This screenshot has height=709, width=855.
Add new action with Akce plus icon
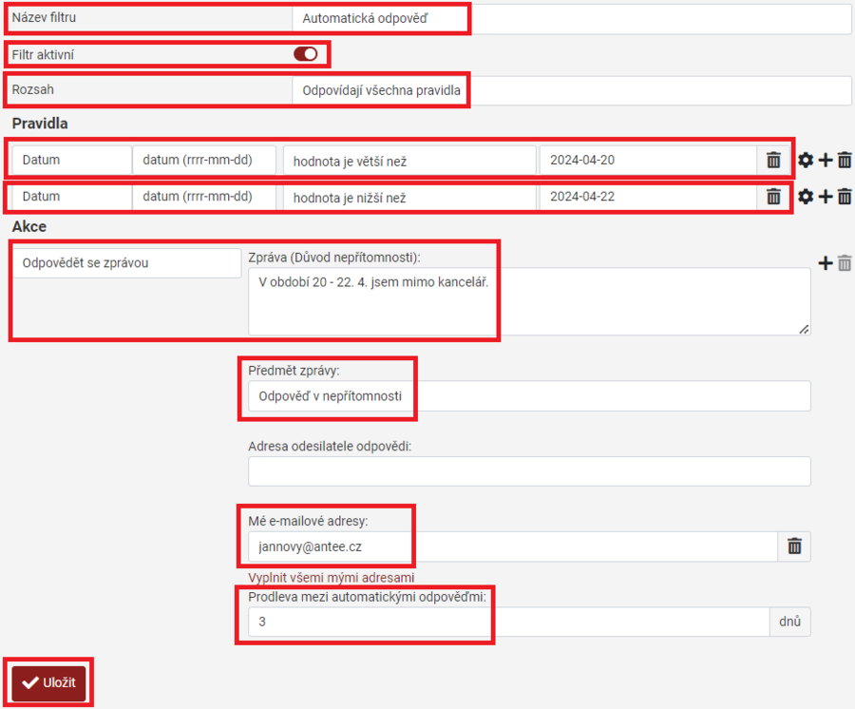pos(825,263)
